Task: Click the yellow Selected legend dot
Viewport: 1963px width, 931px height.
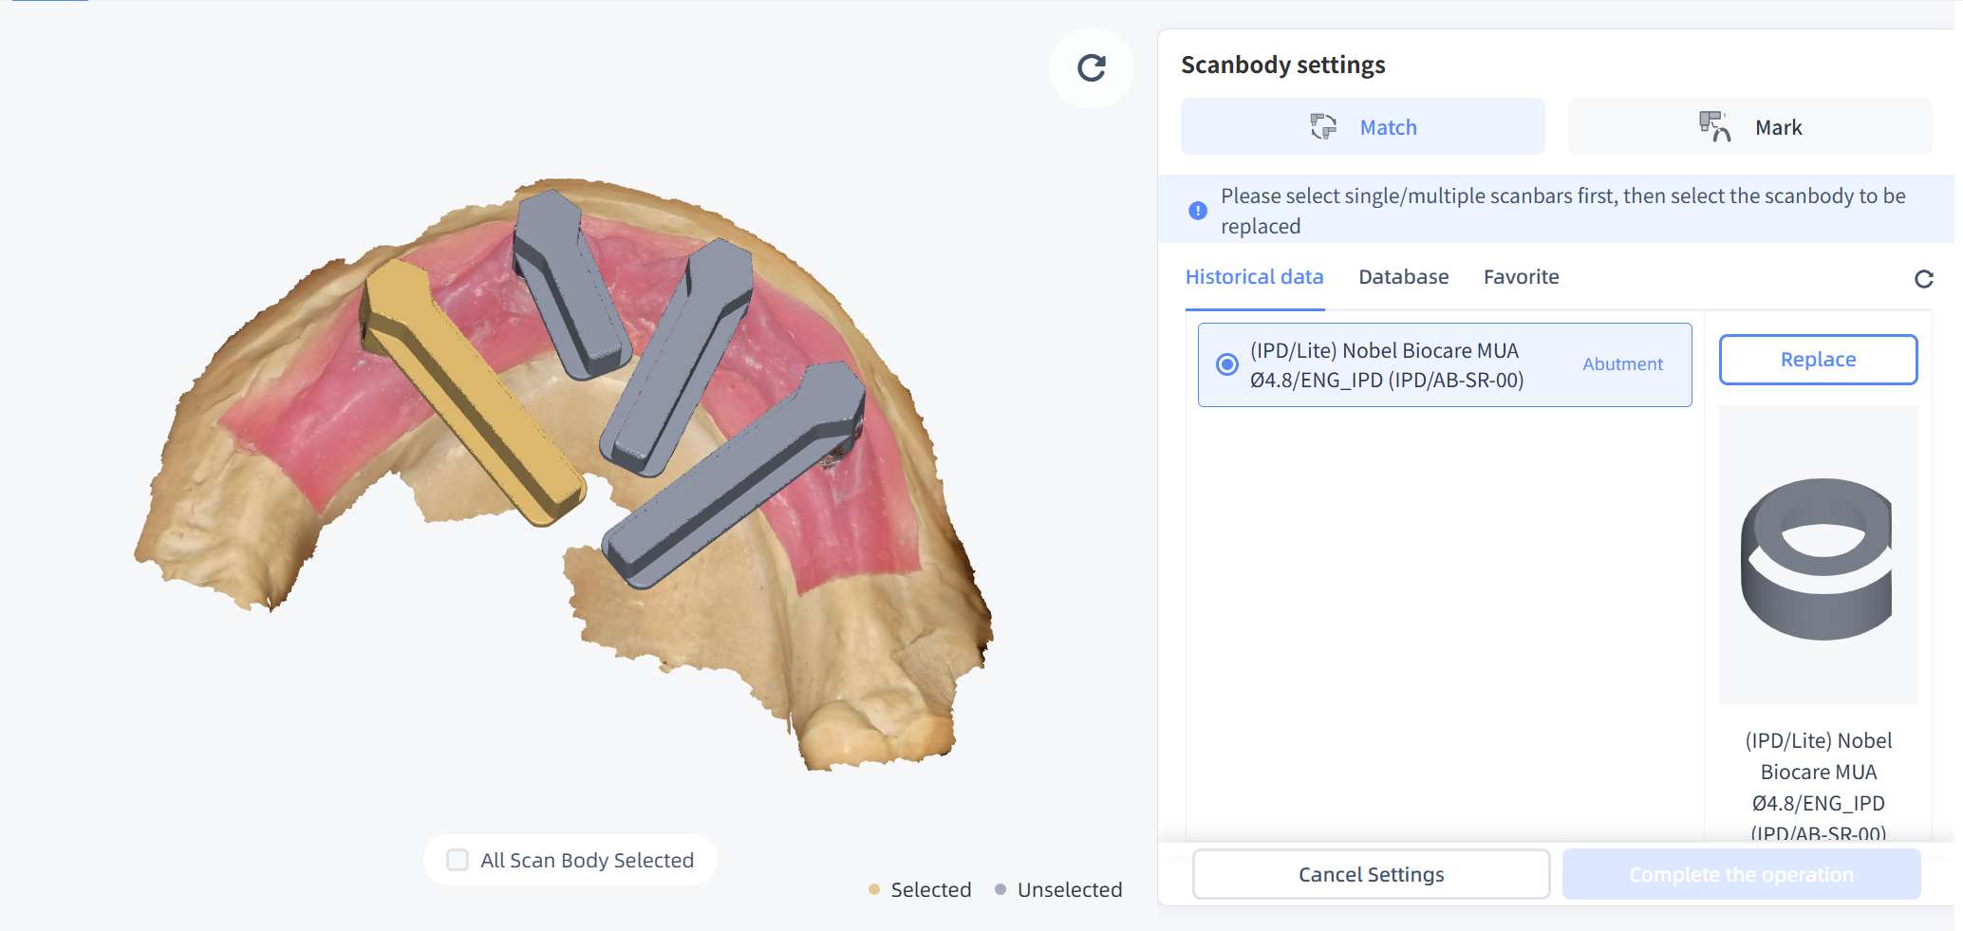Action: pos(874,889)
